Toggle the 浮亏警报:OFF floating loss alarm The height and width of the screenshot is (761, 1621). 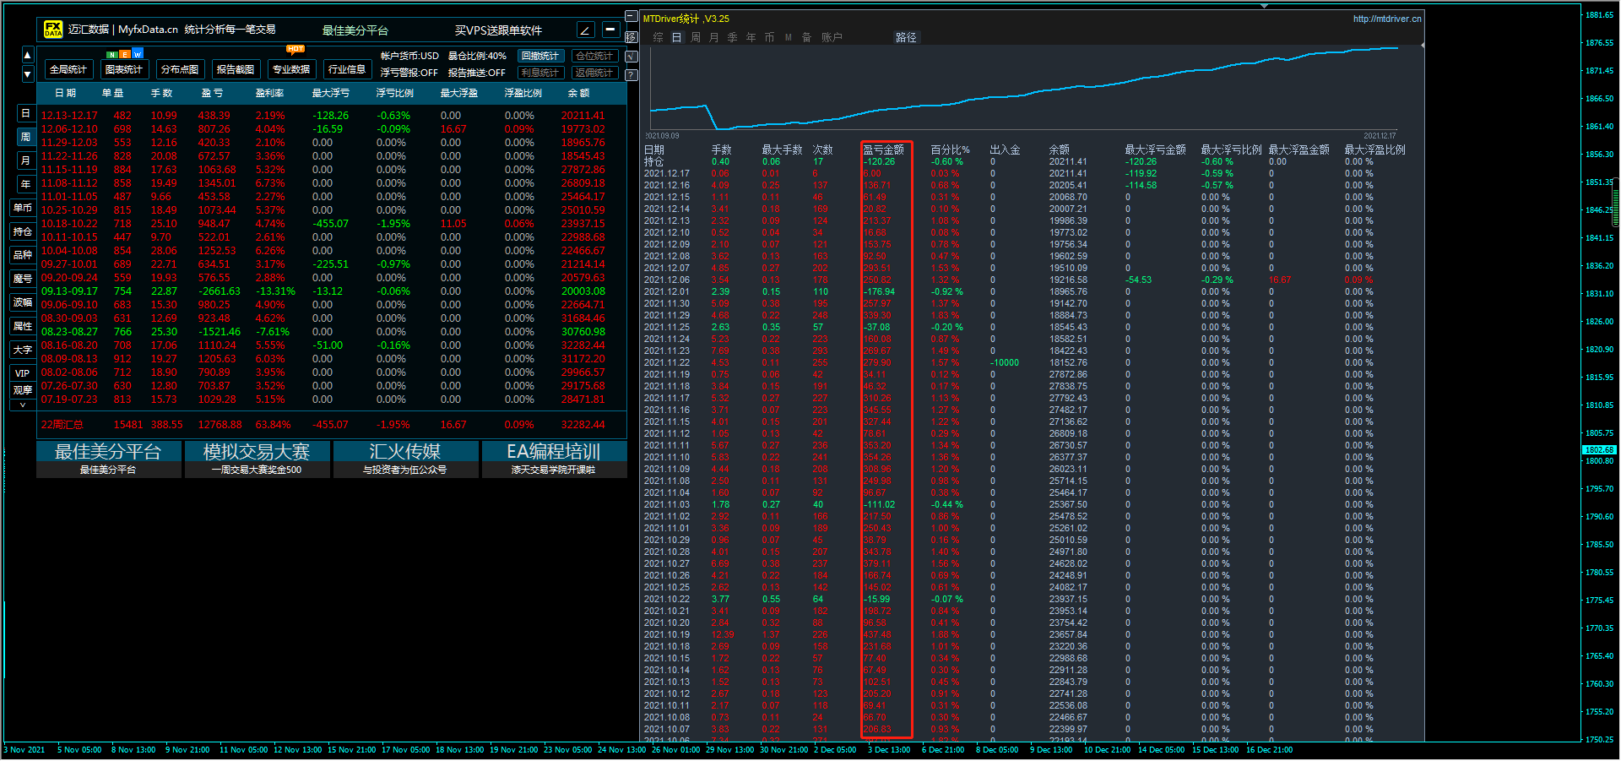409,73
